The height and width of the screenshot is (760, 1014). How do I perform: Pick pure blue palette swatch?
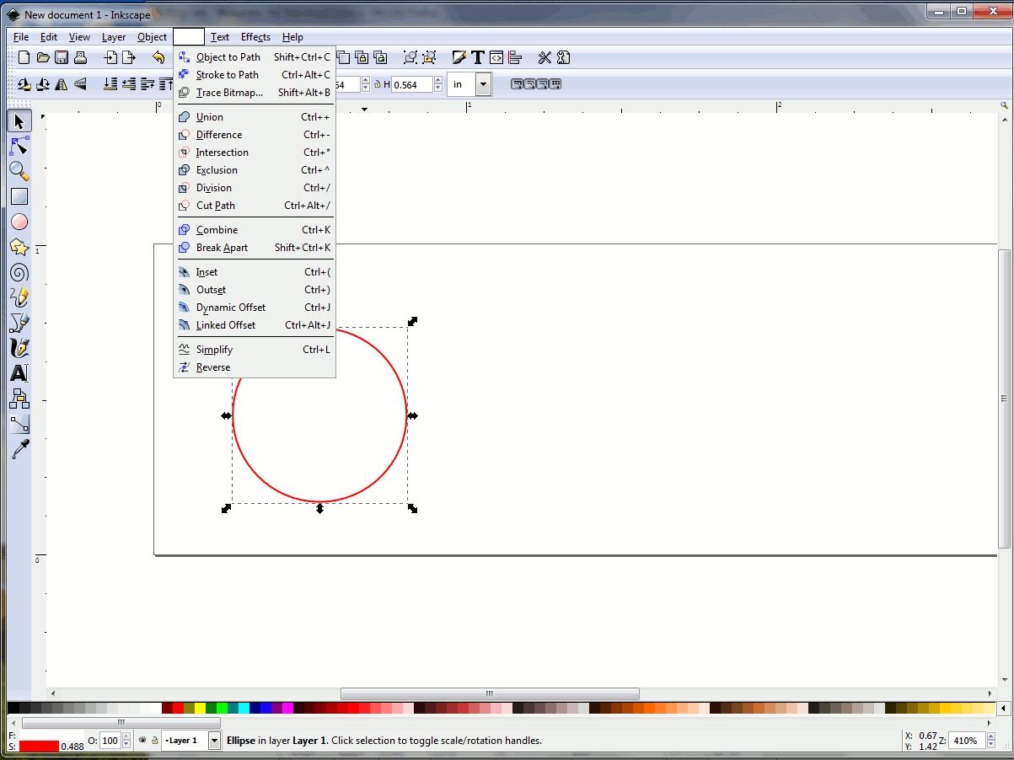tap(266, 709)
